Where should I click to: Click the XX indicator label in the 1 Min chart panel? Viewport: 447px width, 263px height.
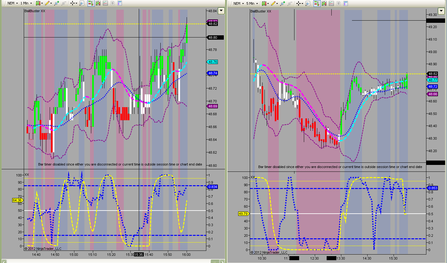click(27, 175)
